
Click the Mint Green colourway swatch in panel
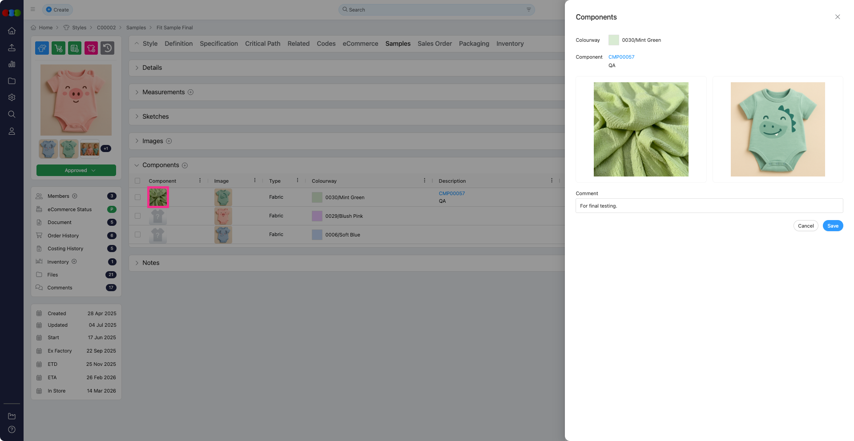coord(614,40)
